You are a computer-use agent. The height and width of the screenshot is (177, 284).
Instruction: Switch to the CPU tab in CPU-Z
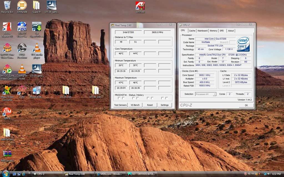pos(183,30)
